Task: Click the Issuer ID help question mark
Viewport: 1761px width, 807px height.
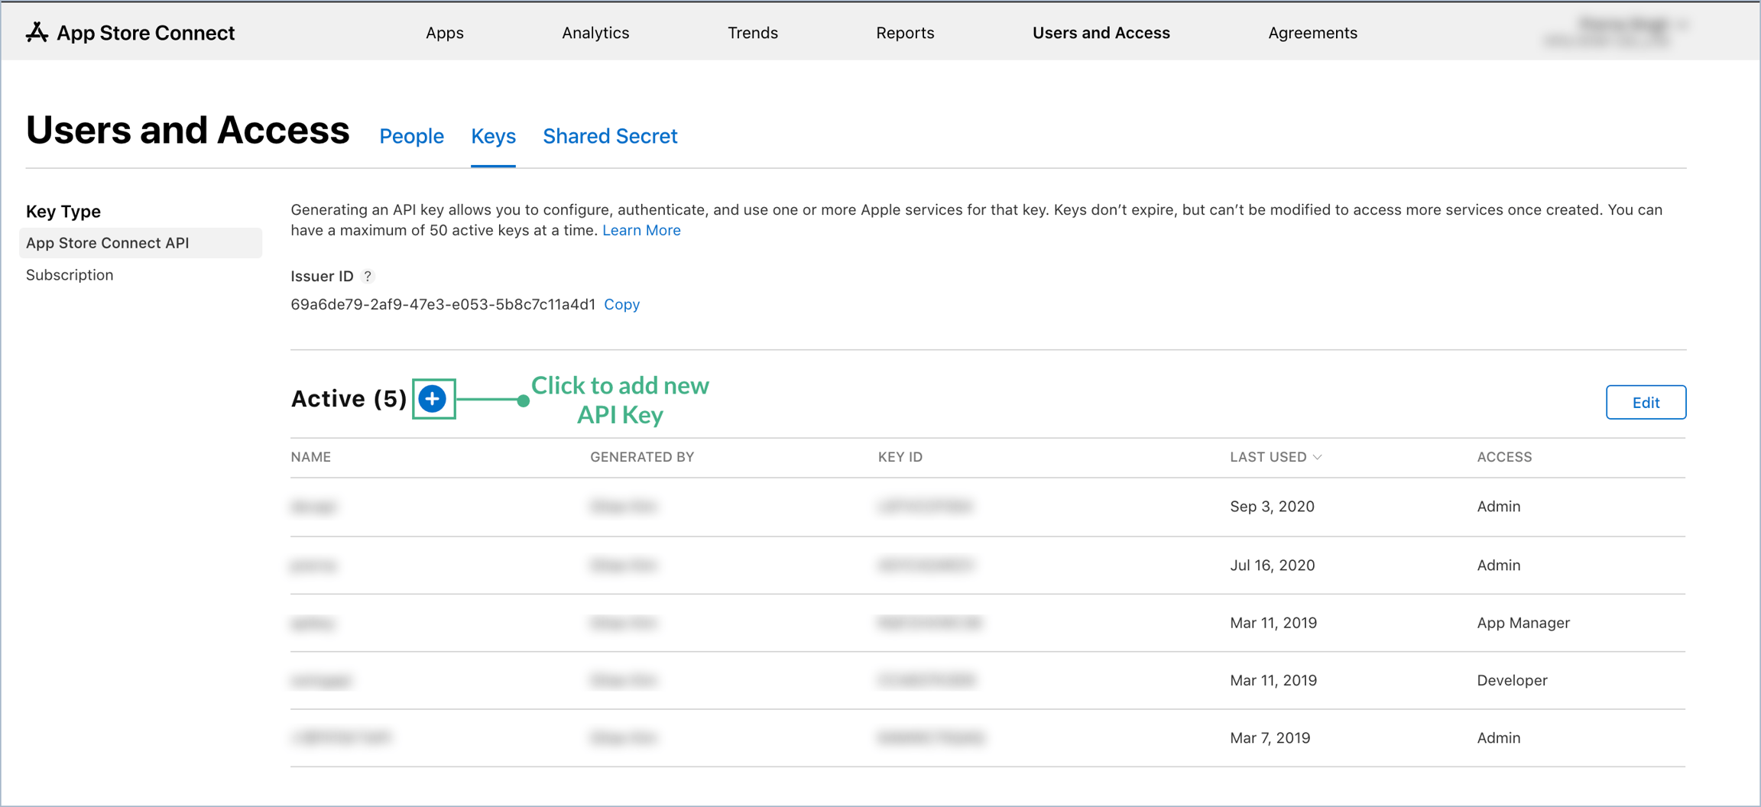Action: pos(368,277)
